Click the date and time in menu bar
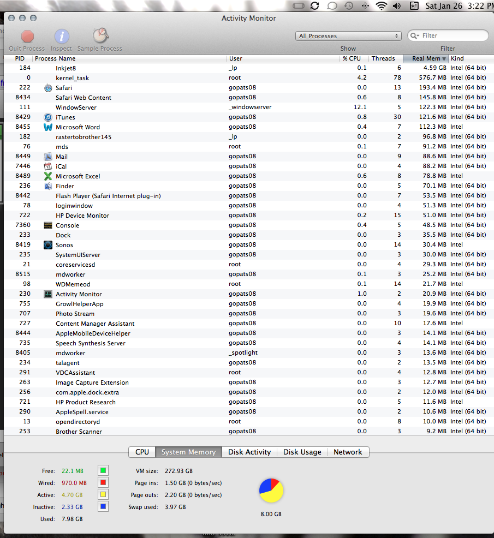This screenshot has width=494, height=538. point(459,6)
